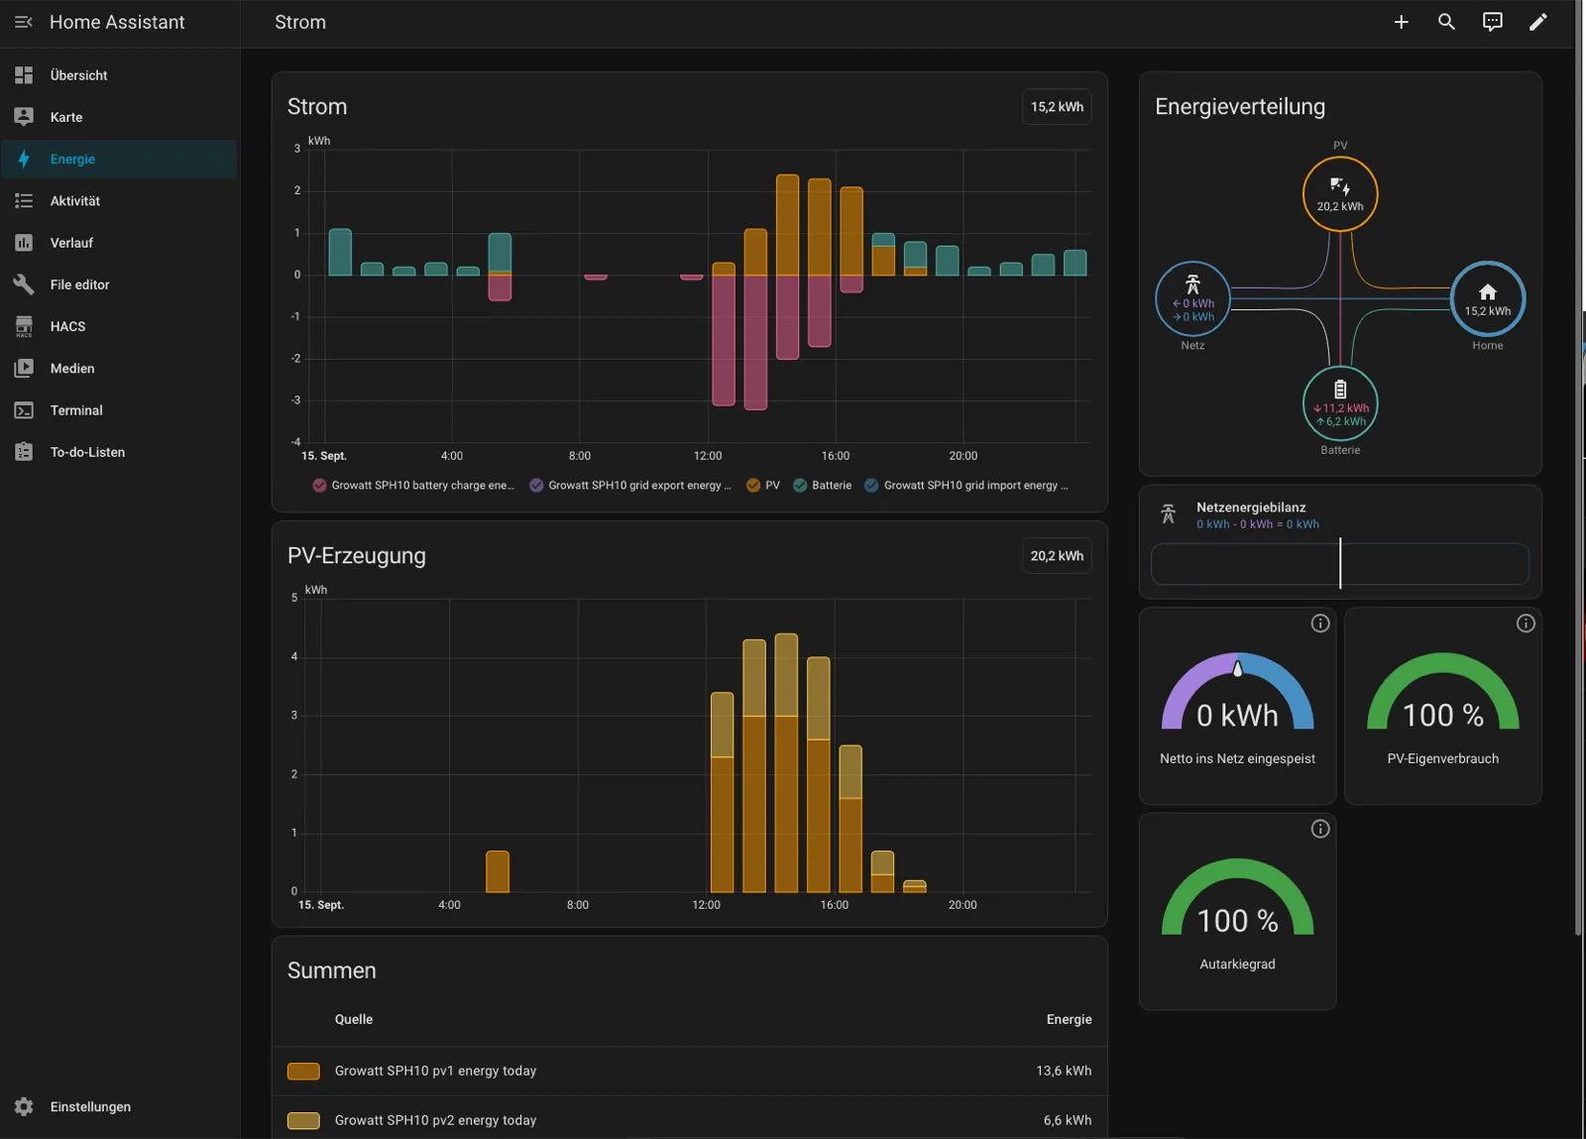
Task: Go to Medien in sidebar
Action: point(119,369)
